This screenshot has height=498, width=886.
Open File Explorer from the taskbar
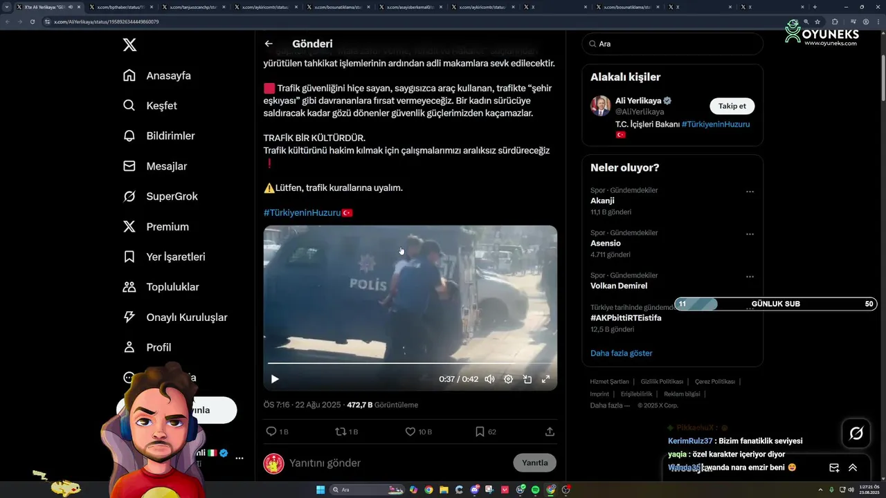pos(444,490)
